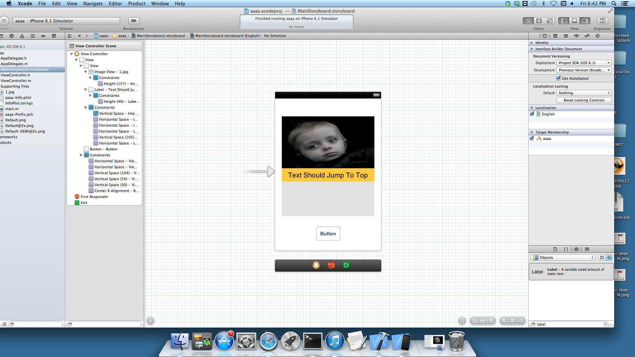Viewport: 635px width, 357px height.
Task: Open the Deployment SDK dropdown
Action: (584, 63)
